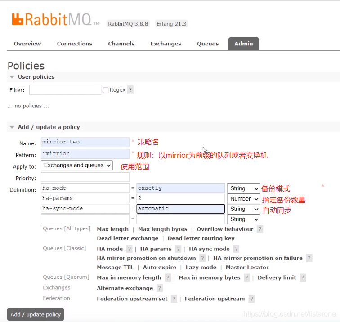Help icon for Max in memory bytes
Image resolution: width=340 pixels, height=322 pixels.
coord(247,277)
